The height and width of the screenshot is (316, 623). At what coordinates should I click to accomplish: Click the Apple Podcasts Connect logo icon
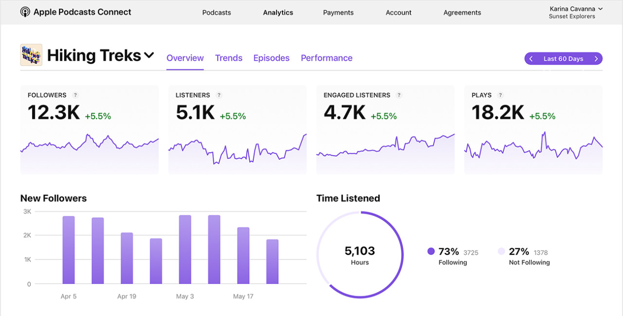click(x=25, y=12)
